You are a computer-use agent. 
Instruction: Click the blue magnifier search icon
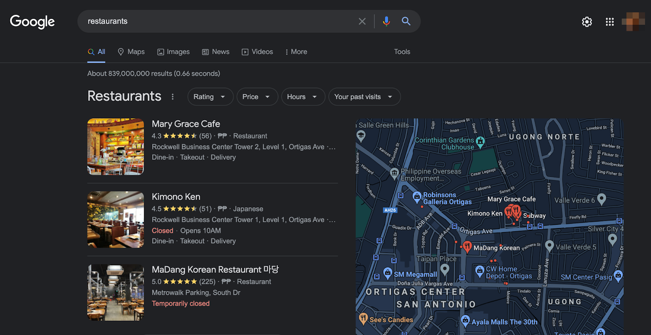tap(406, 21)
